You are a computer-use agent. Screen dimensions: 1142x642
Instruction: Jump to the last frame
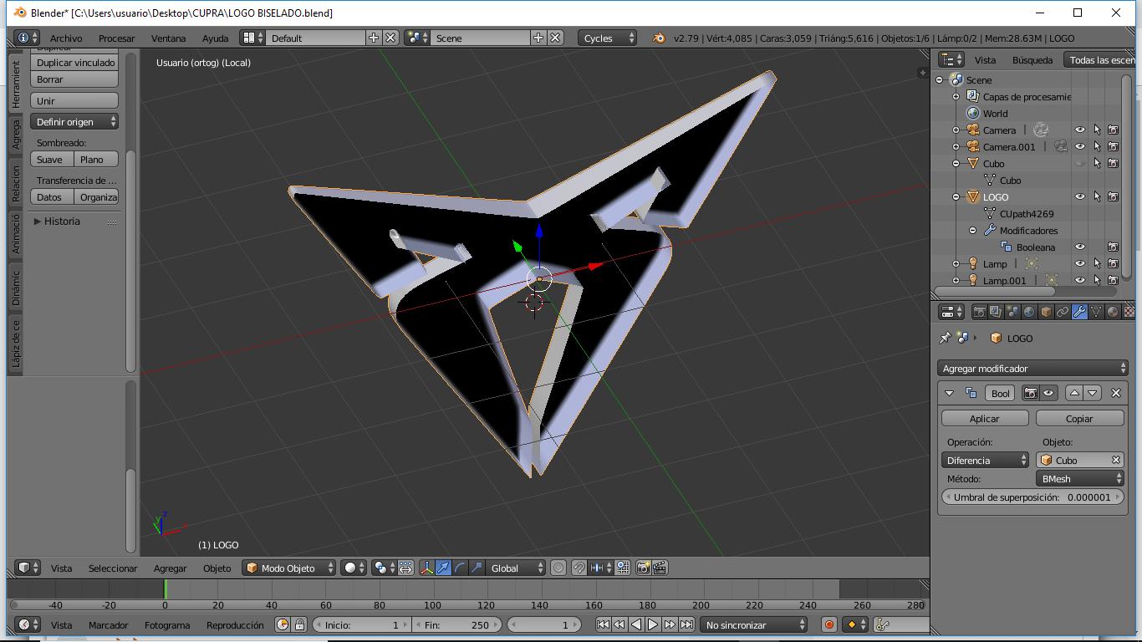click(x=686, y=624)
